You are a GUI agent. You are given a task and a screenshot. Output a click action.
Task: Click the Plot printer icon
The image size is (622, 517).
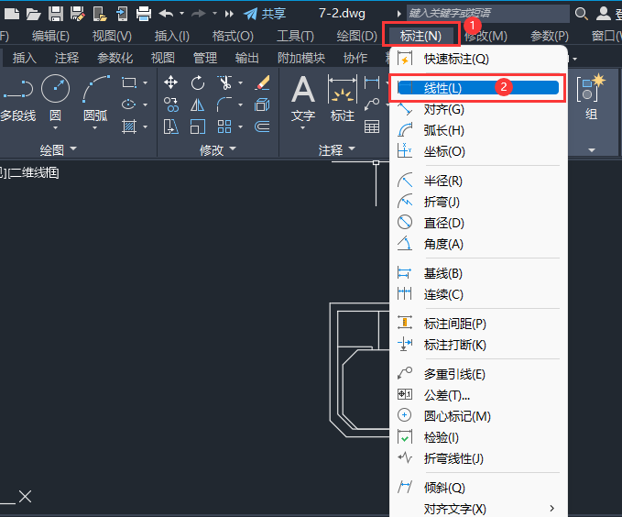[144, 14]
